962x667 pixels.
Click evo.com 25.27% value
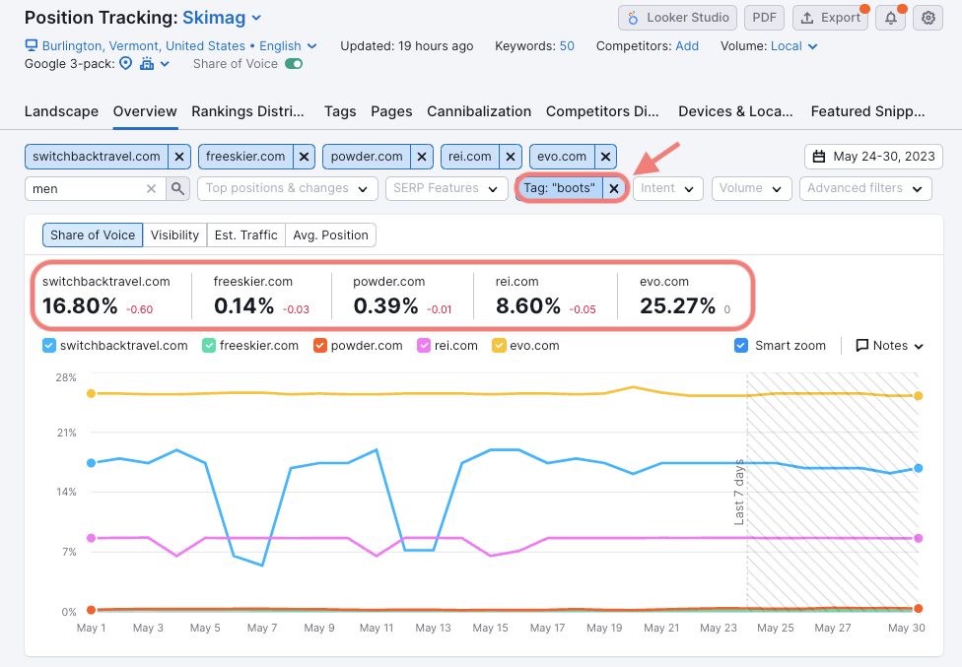(677, 305)
